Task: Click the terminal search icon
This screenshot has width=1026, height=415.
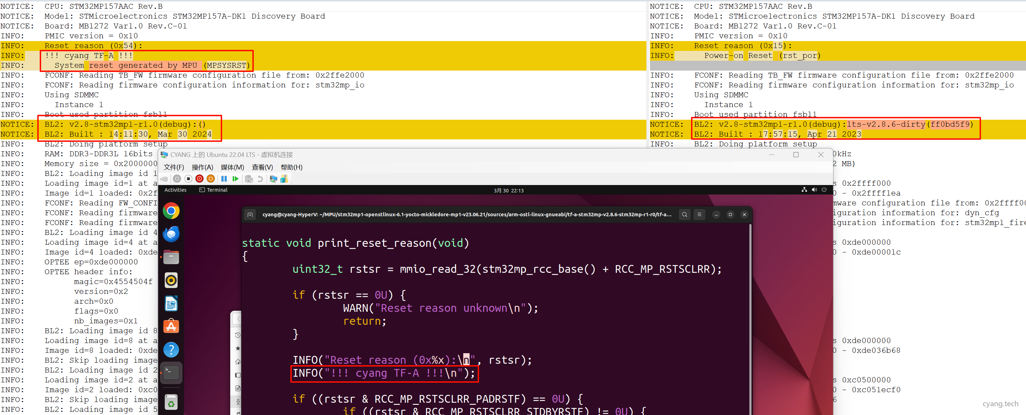Action: click(684, 215)
